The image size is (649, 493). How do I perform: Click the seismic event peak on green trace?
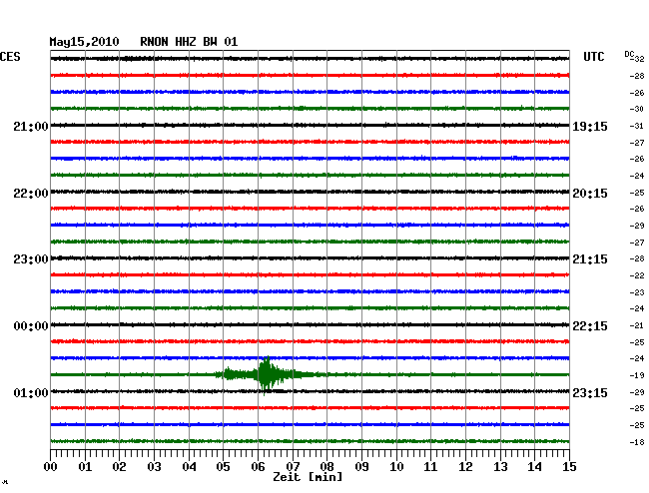click(x=267, y=374)
